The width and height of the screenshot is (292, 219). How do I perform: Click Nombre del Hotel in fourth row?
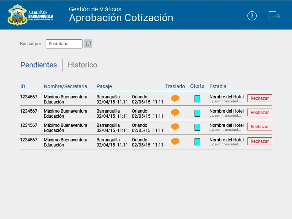click(226, 140)
